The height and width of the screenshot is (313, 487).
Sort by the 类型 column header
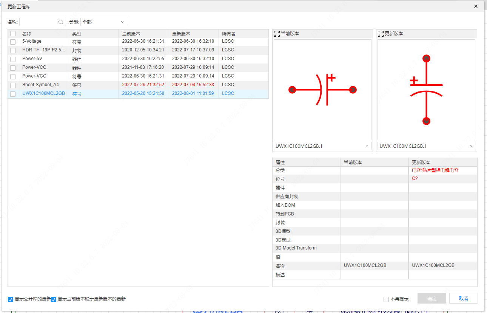[x=94, y=34]
